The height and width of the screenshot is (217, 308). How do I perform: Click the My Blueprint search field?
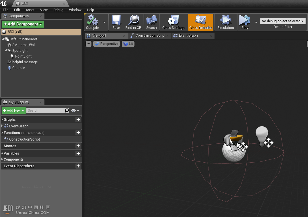pyautogui.click(x=45, y=111)
